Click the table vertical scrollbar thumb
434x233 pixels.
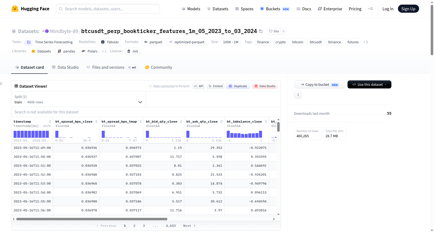[278, 127]
